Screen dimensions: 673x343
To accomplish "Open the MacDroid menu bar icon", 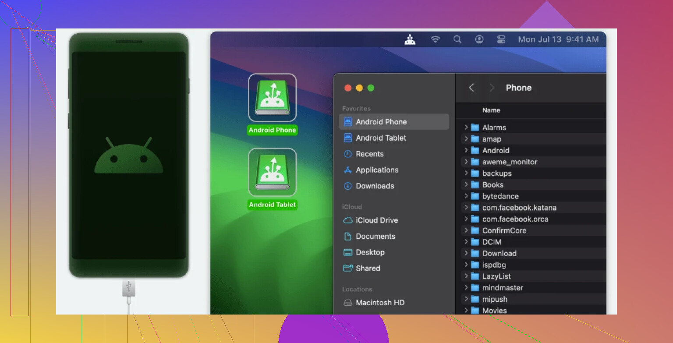I will [x=410, y=39].
